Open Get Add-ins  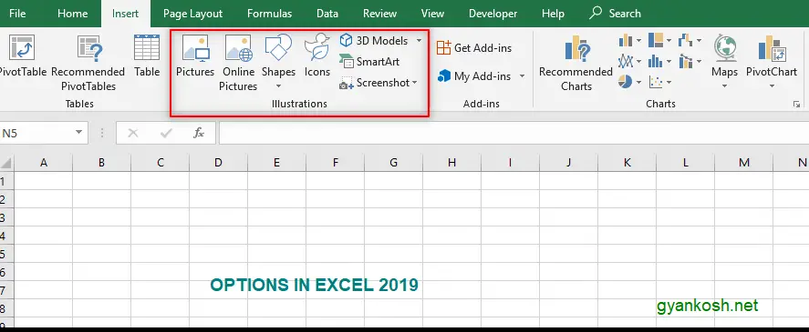tap(473, 48)
